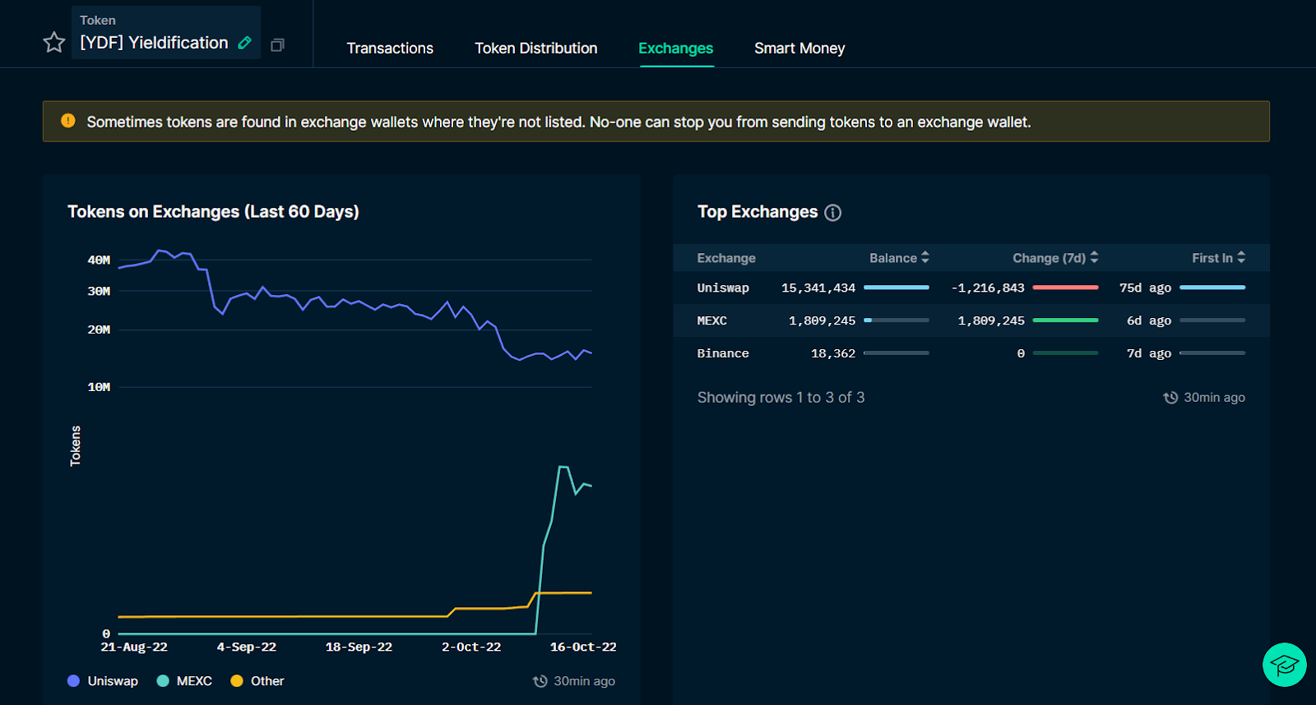Toggle Other series in chart legend

click(x=257, y=681)
